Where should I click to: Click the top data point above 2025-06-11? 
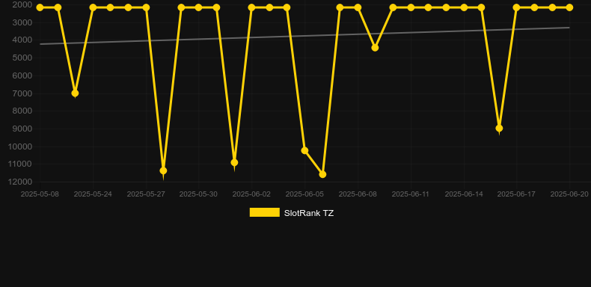point(411,7)
